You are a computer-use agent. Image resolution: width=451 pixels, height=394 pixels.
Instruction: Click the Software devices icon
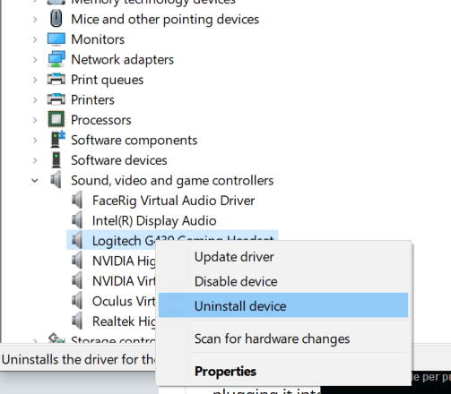pos(56,160)
